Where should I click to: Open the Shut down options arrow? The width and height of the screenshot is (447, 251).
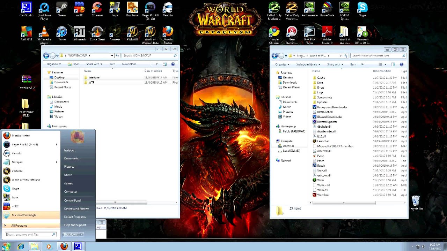click(81, 234)
